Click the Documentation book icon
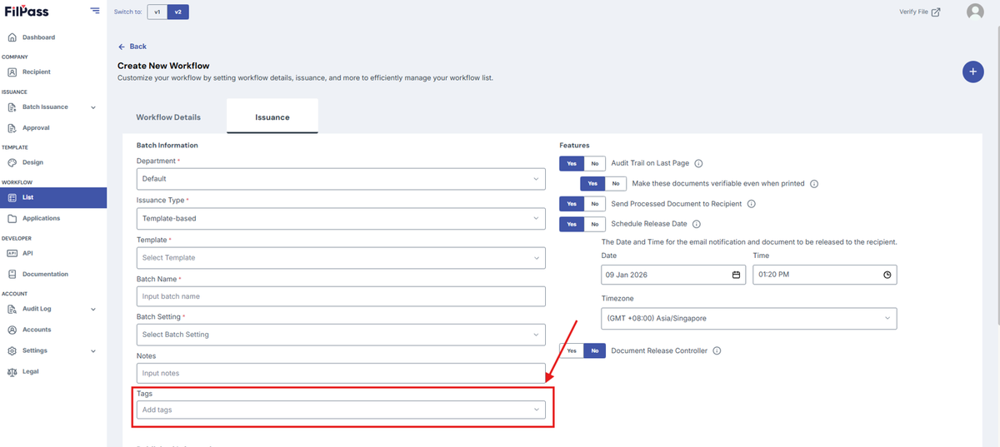This screenshot has height=447, width=1000. click(x=12, y=274)
